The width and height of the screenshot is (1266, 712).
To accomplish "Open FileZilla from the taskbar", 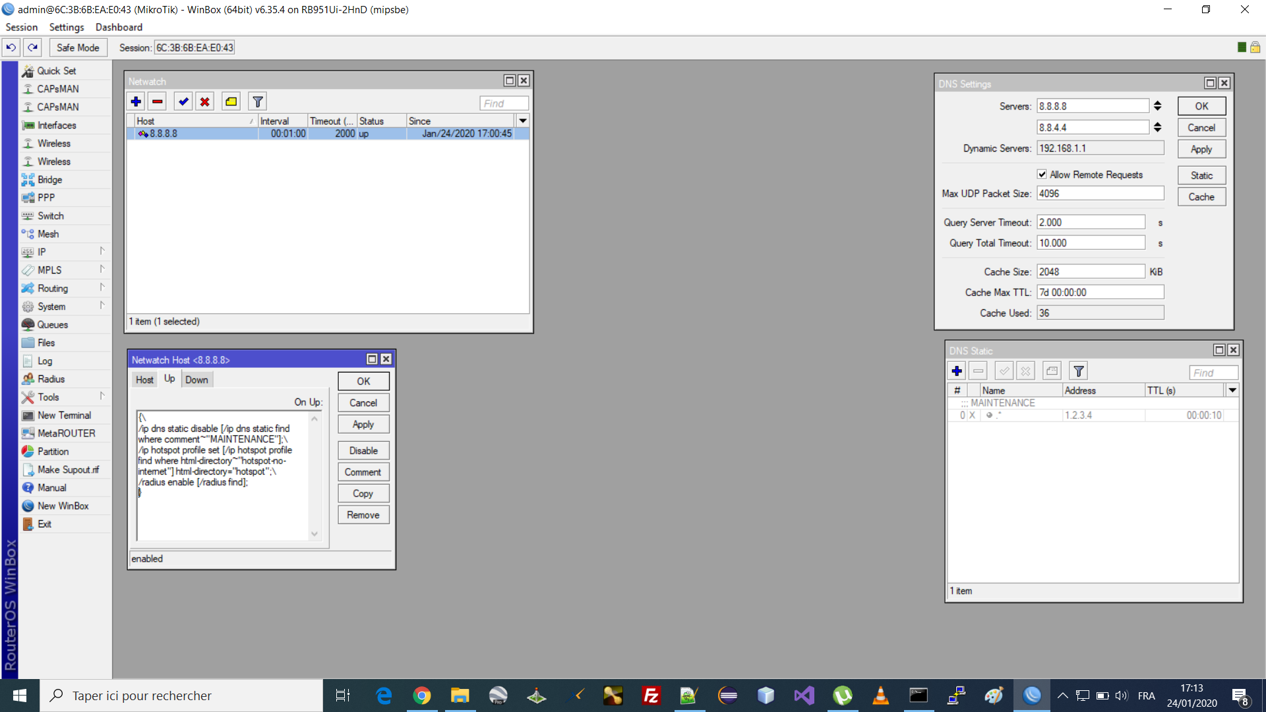I will coord(651,696).
